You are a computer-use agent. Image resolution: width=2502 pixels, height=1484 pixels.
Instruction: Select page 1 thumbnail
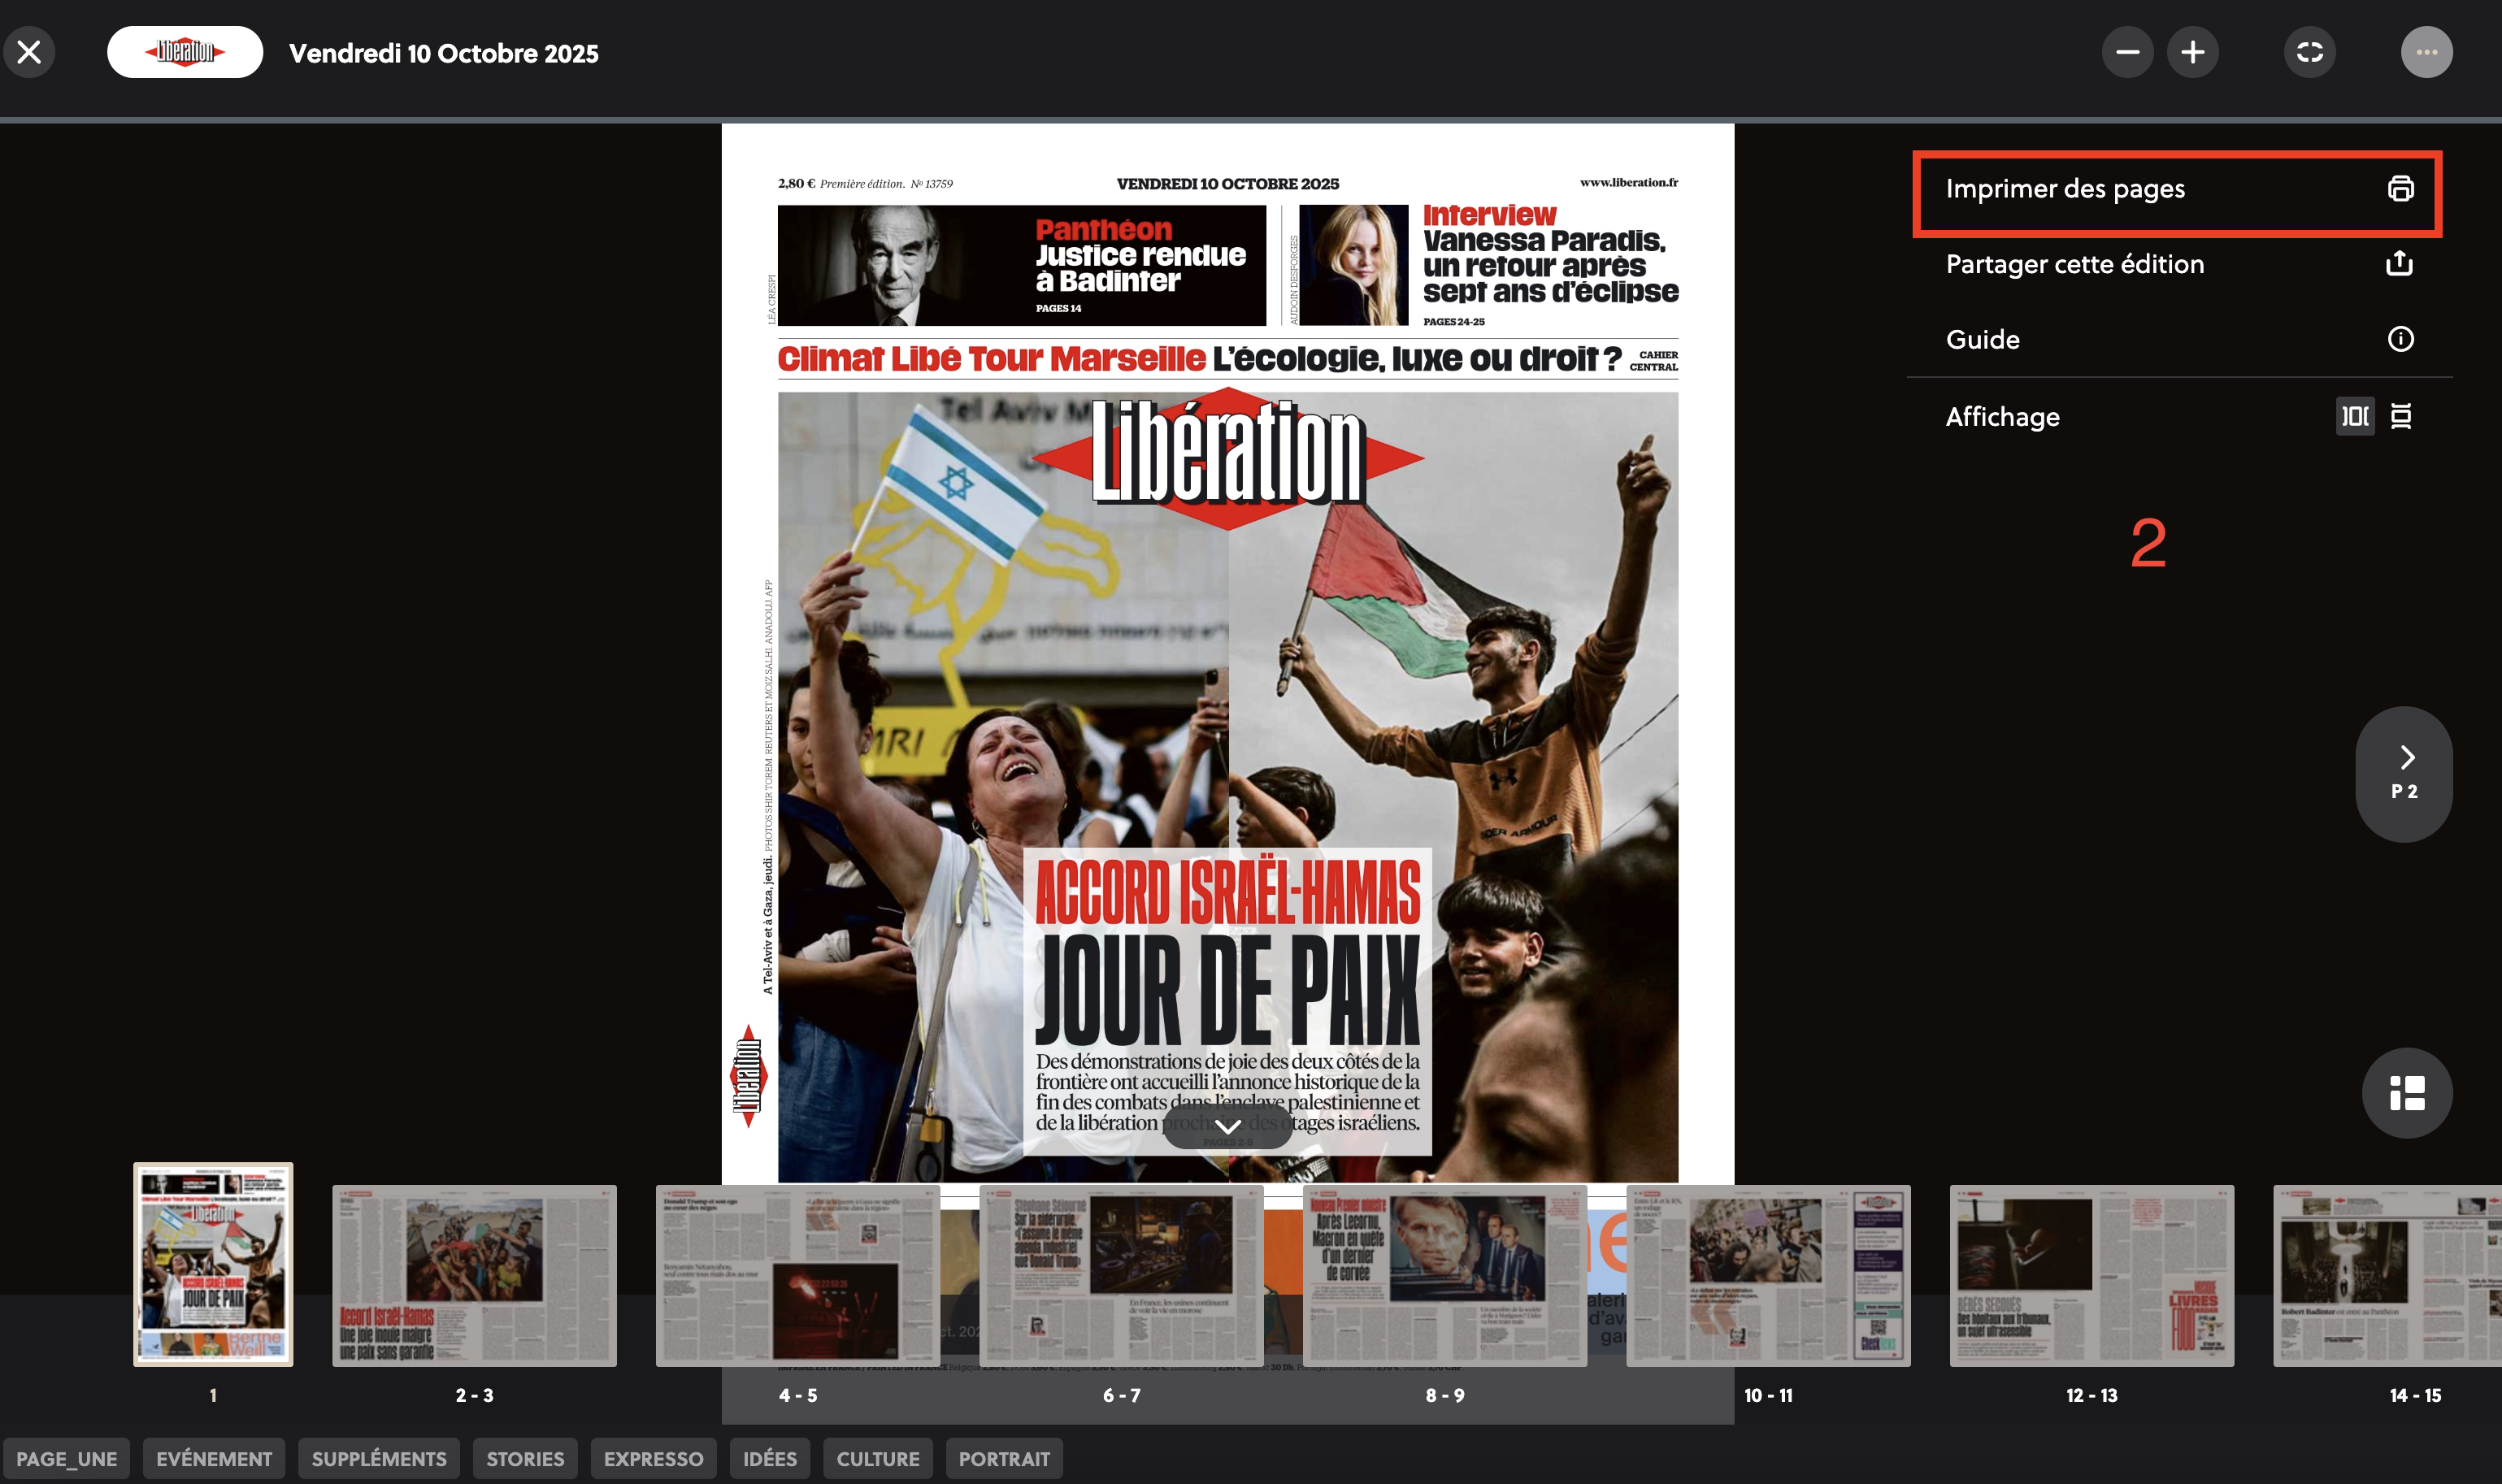tap(213, 1264)
